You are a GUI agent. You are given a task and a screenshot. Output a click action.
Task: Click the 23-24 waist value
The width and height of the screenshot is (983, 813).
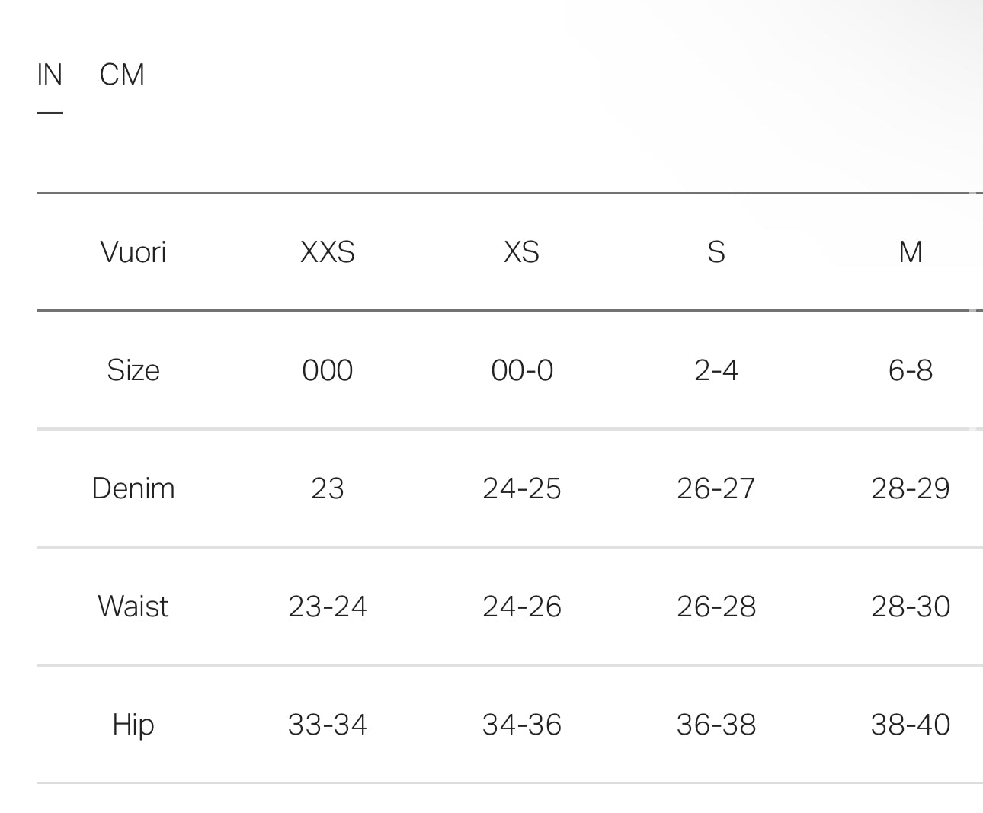coord(328,607)
